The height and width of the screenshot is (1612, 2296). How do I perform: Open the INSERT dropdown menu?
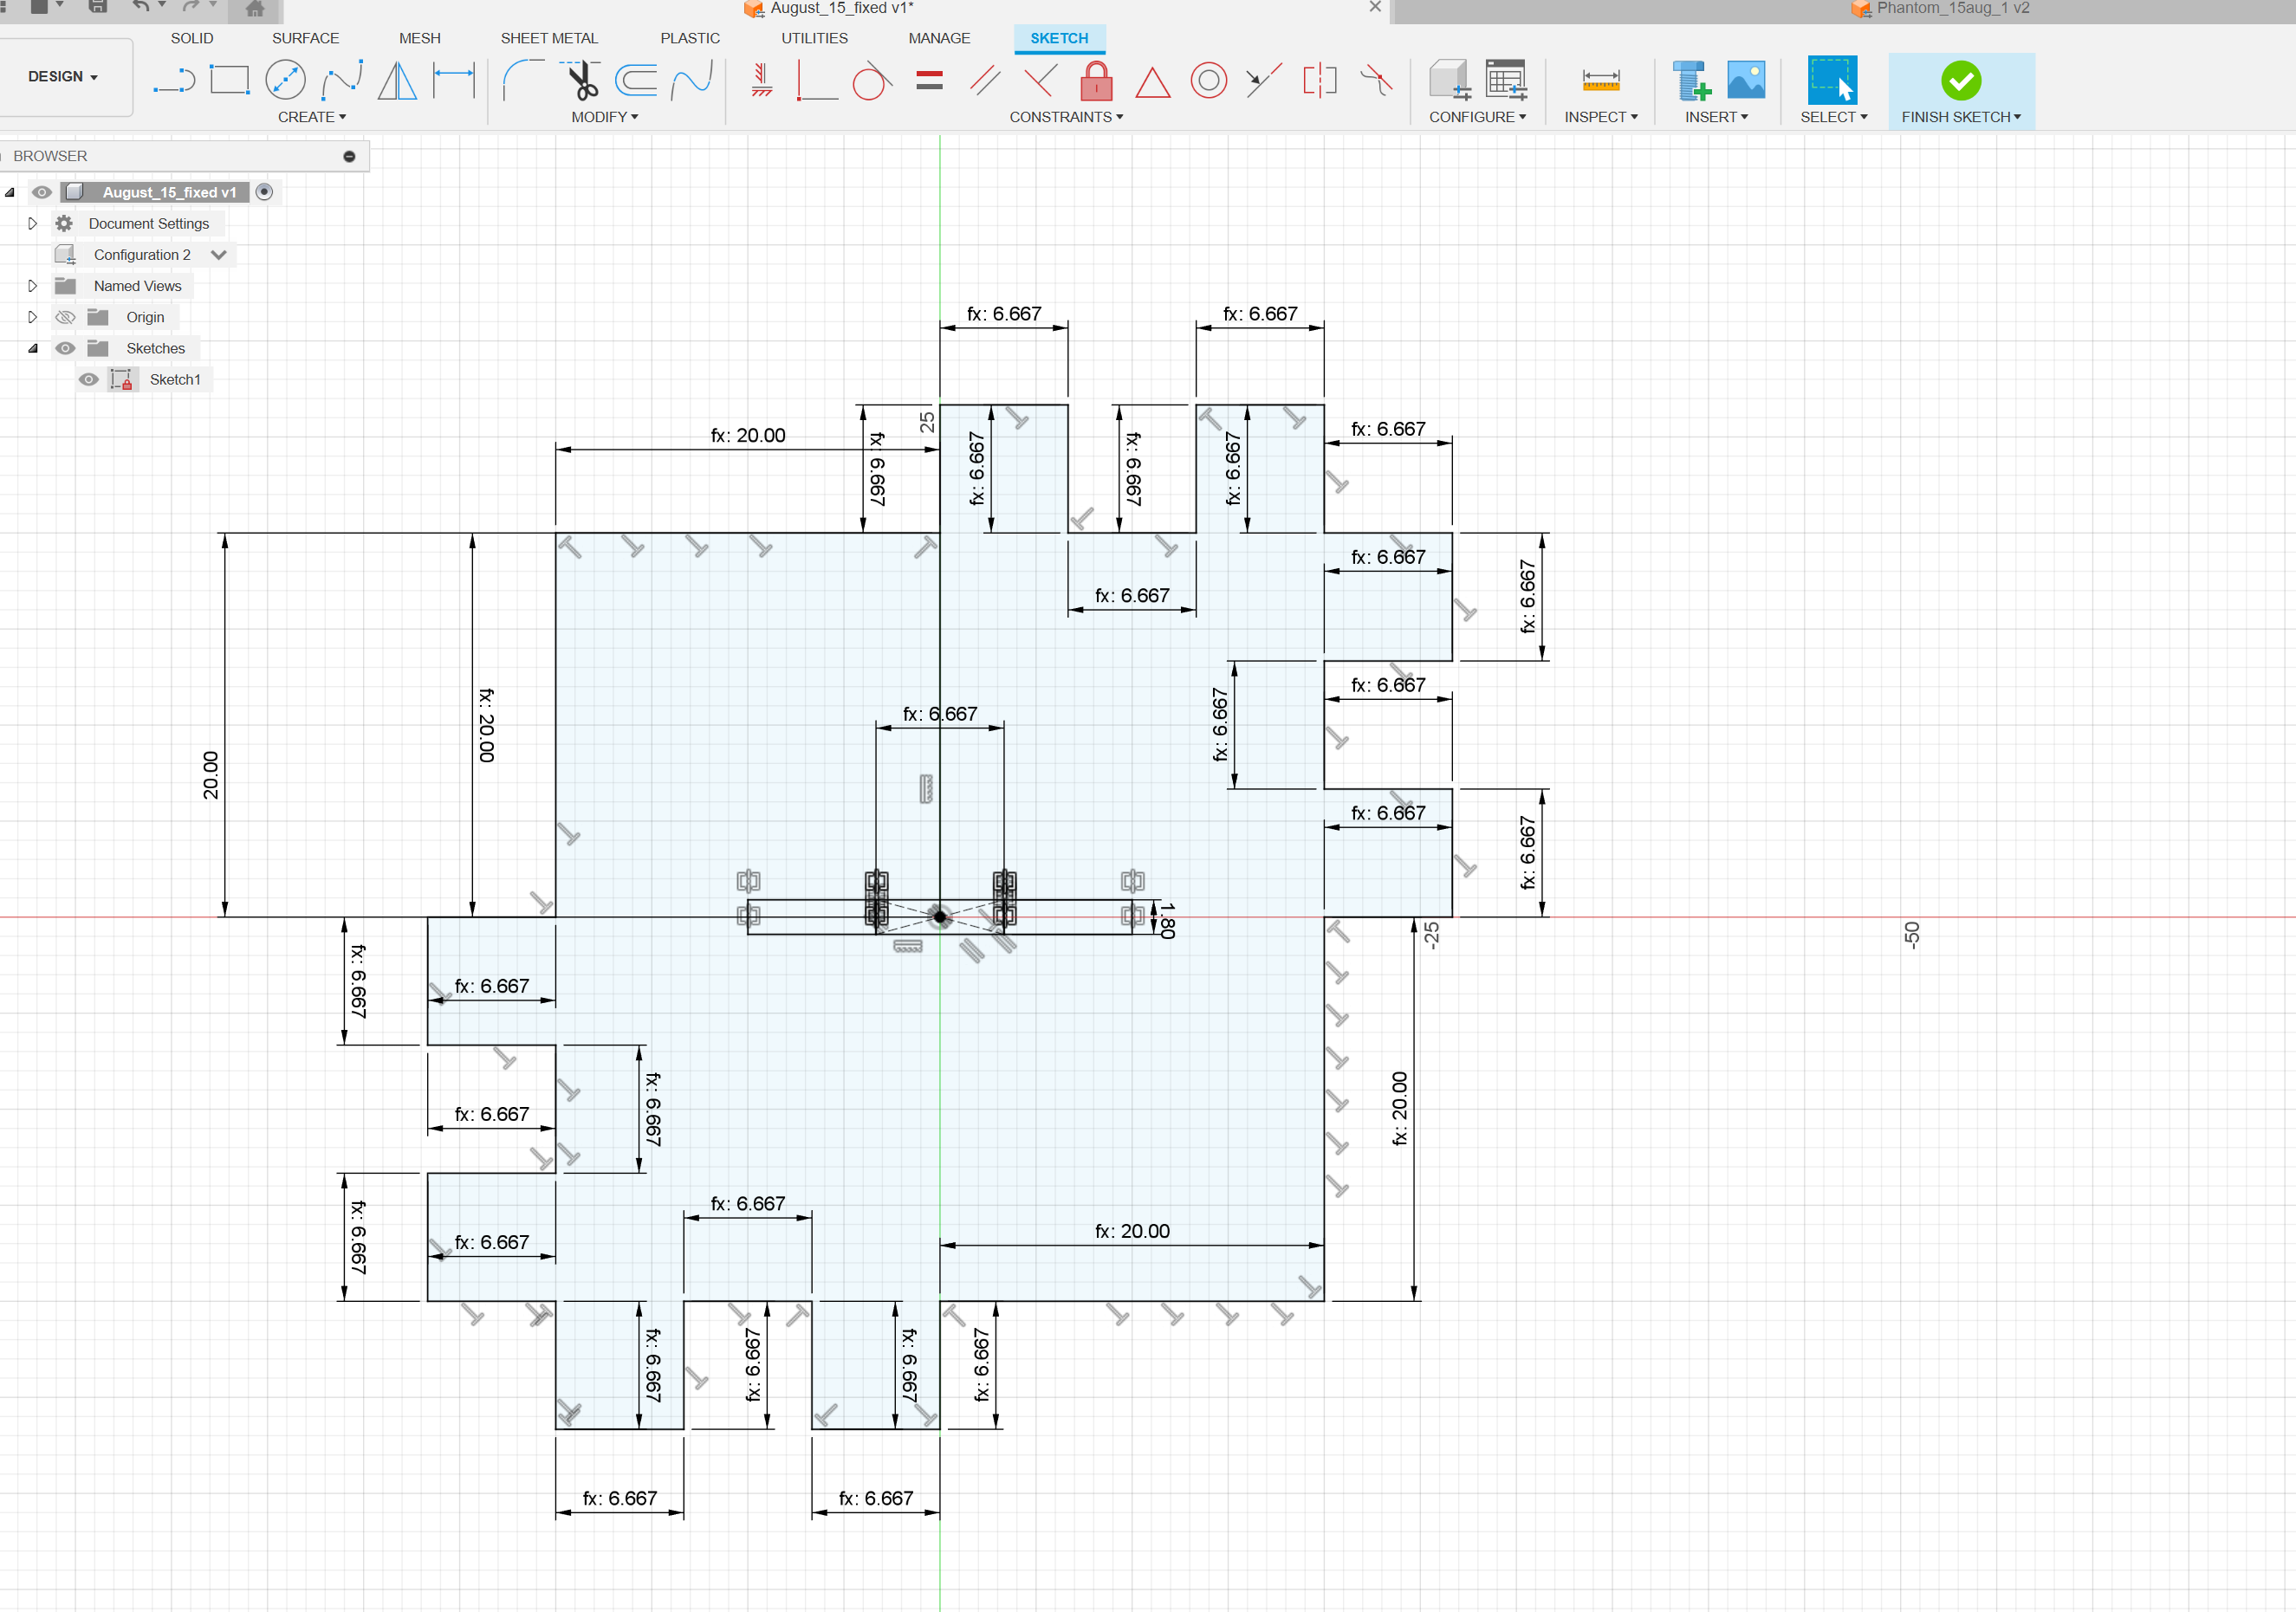1716,117
